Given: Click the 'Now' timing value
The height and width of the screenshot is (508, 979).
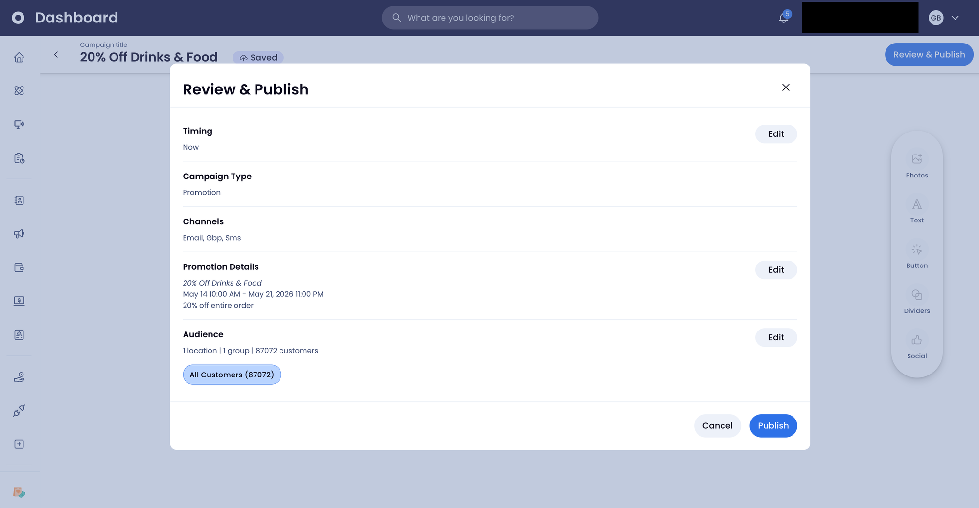Looking at the screenshot, I should click(x=191, y=147).
